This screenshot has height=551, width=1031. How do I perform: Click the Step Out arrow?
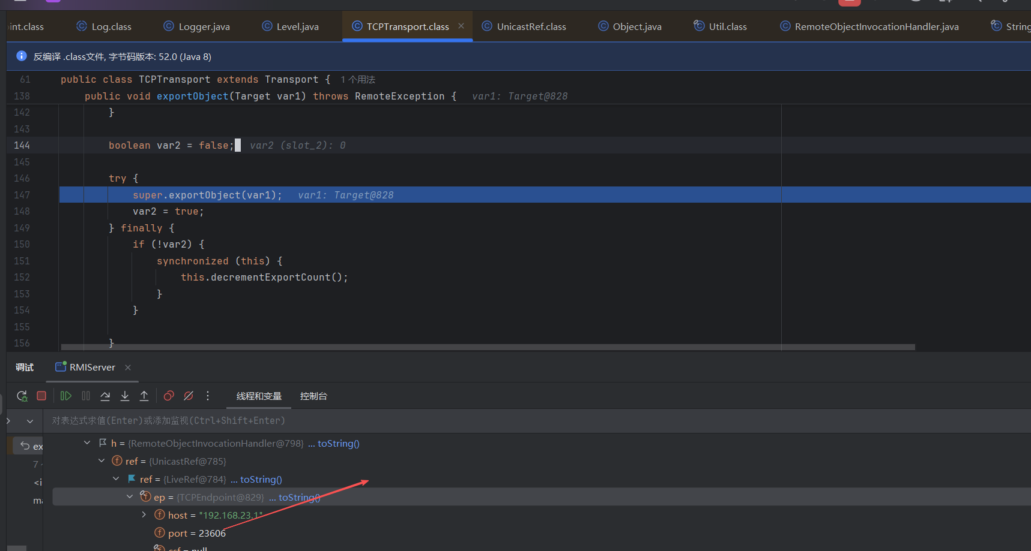point(144,396)
